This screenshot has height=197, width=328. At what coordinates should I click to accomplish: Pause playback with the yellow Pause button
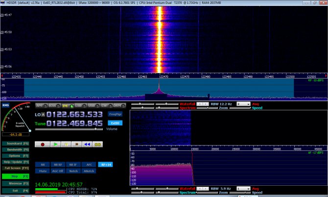(x=66, y=145)
